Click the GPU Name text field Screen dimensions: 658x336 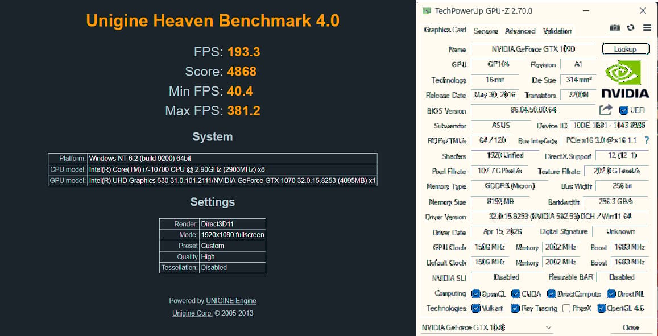pyautogui.click(x=533, y=49)
